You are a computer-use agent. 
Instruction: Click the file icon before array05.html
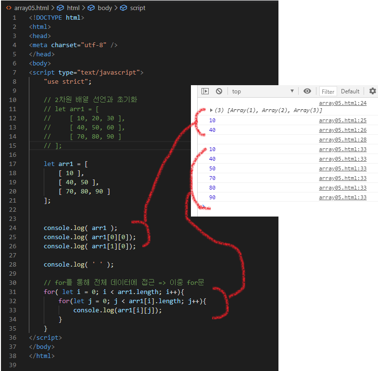pyautogui.click(x=9, y=8)
